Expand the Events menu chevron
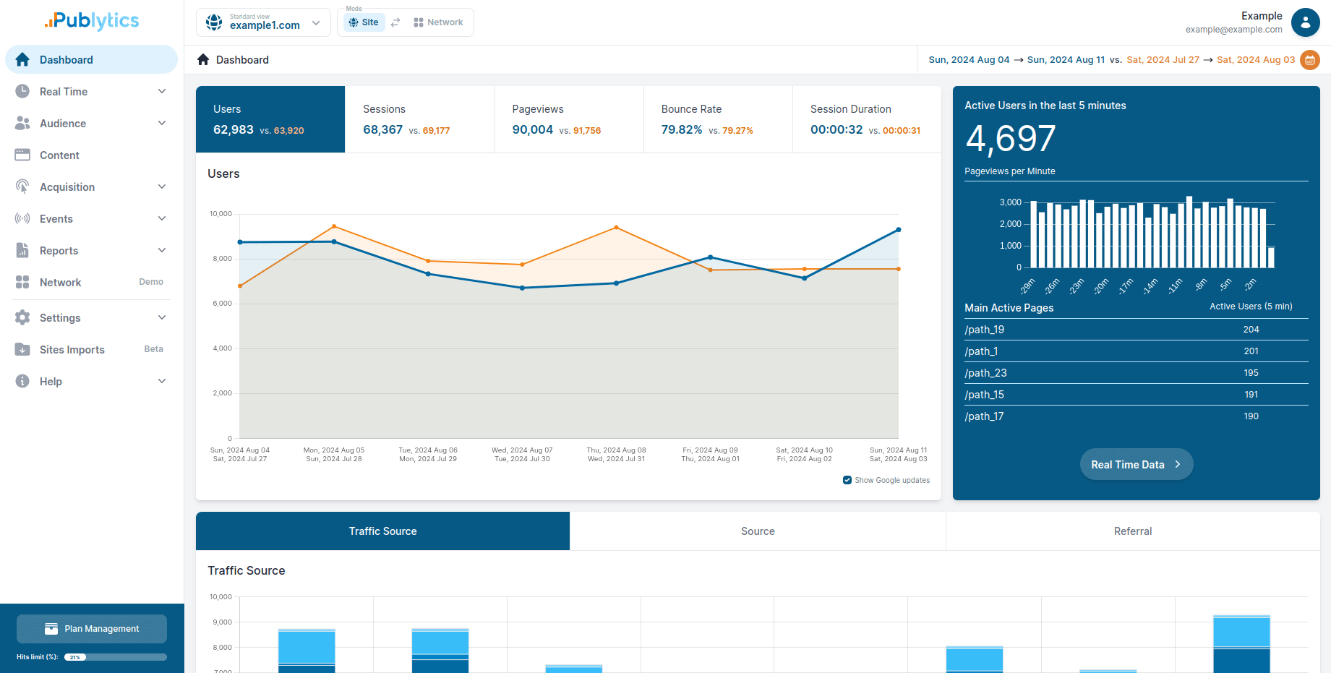The height and width of the screenshot is (673, 1331). tap(162, 219)
